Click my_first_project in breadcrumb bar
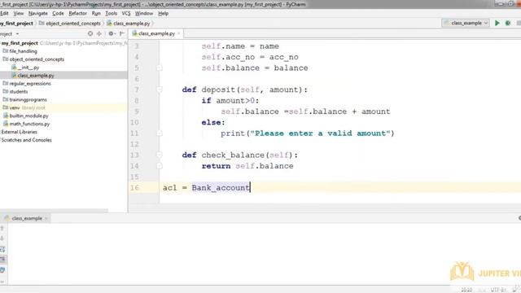This screenshot has height=293, width=521. coord(16,24)
